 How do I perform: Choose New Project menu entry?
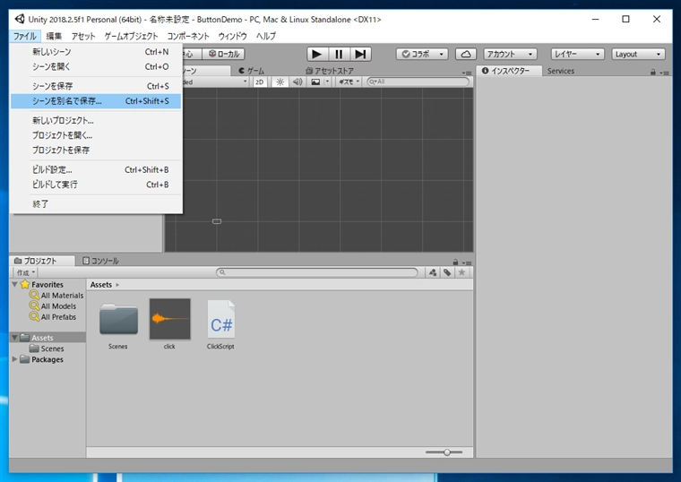[x=96, y=120]
